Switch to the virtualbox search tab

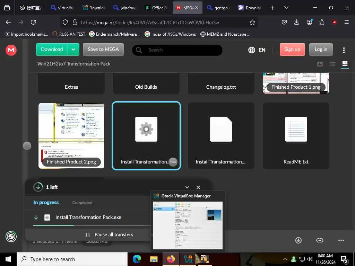[62, 8]
